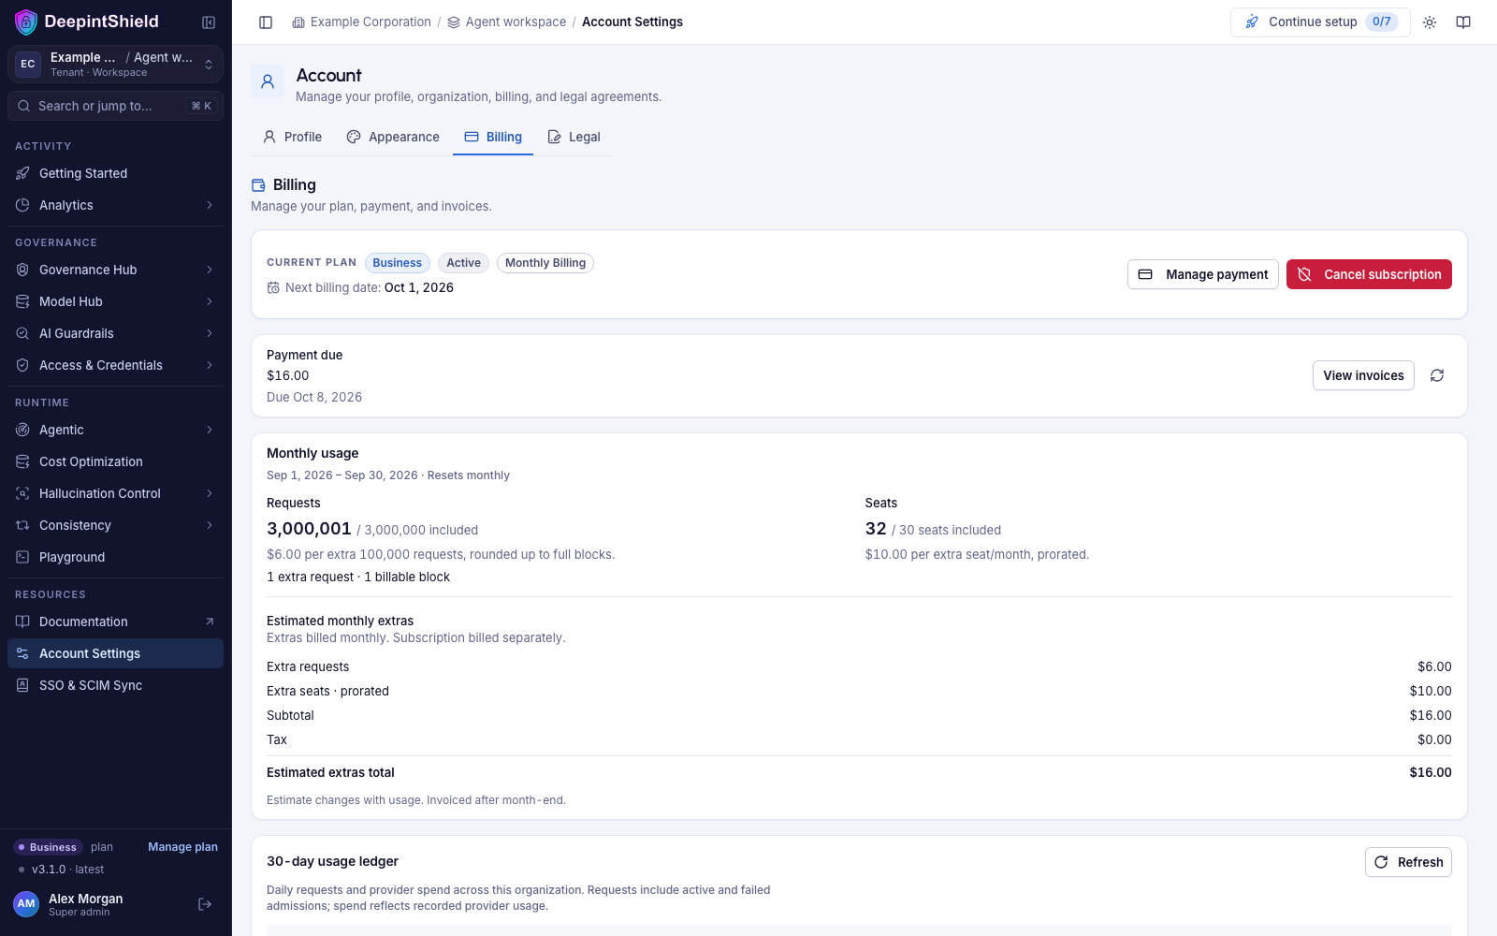Switch theme with the sun icon
The image size is (1497, 936).
click(x=1430, y=22)
